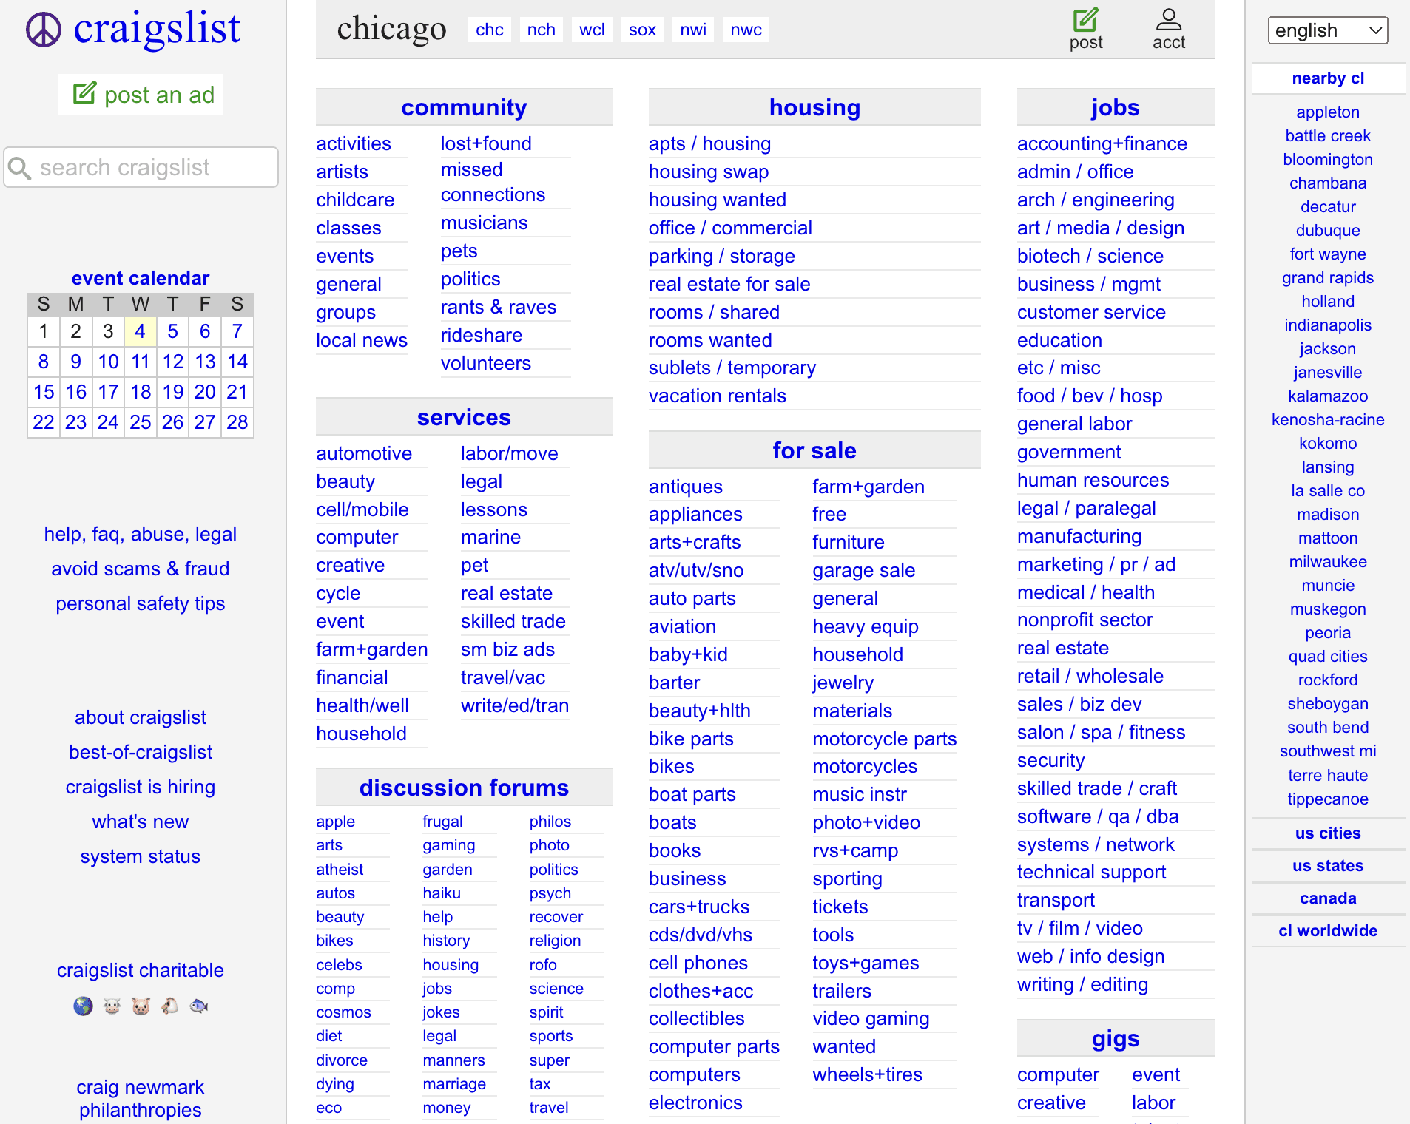Open the video gaming category
Screen dimensions: 1410x1124
pos(871,1018)
